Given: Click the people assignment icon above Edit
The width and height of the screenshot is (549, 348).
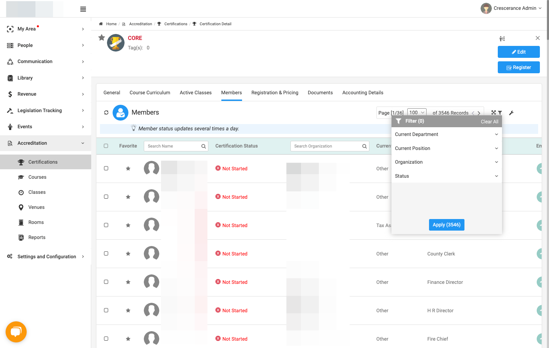Looking at the screenshot, I should click(x=502, y=39).
